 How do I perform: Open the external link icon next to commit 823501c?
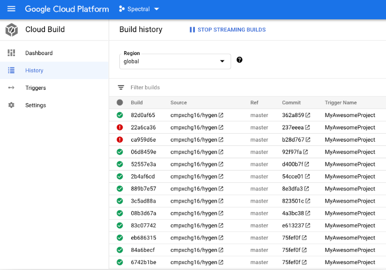[x=308, y=201]
